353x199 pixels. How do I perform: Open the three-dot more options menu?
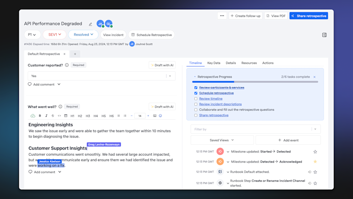[x=222, y=16]
